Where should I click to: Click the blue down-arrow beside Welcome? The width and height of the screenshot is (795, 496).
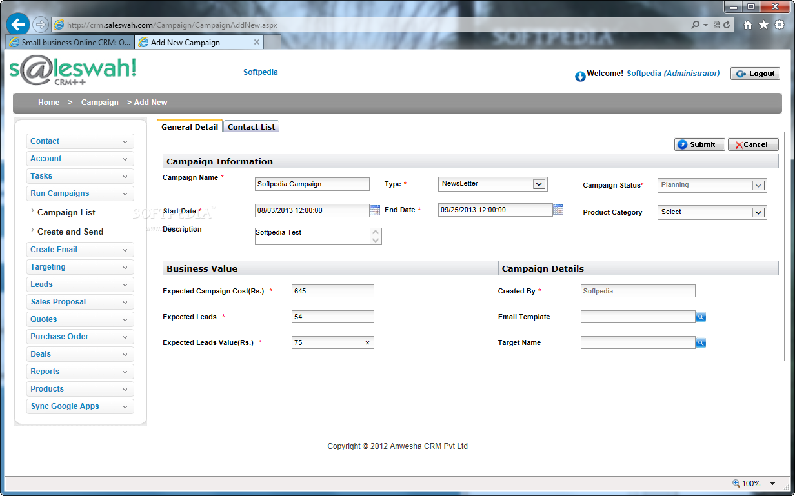(x=580, y=77)
